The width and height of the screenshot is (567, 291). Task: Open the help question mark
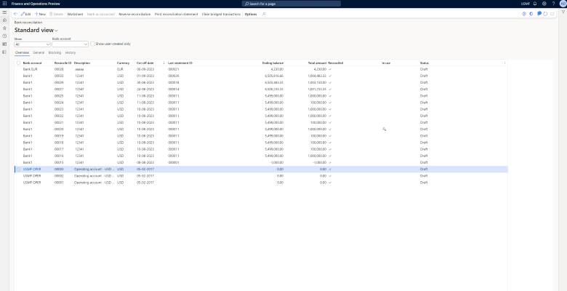point(553,4)
